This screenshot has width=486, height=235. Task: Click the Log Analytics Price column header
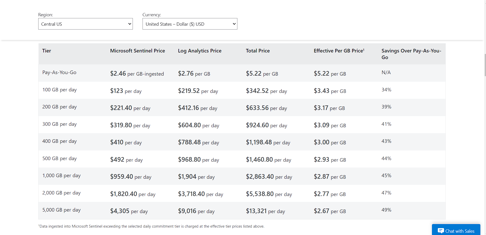coord(200,51)
